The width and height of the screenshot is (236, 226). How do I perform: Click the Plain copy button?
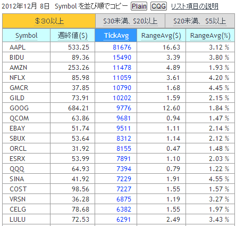coord(139,6)
